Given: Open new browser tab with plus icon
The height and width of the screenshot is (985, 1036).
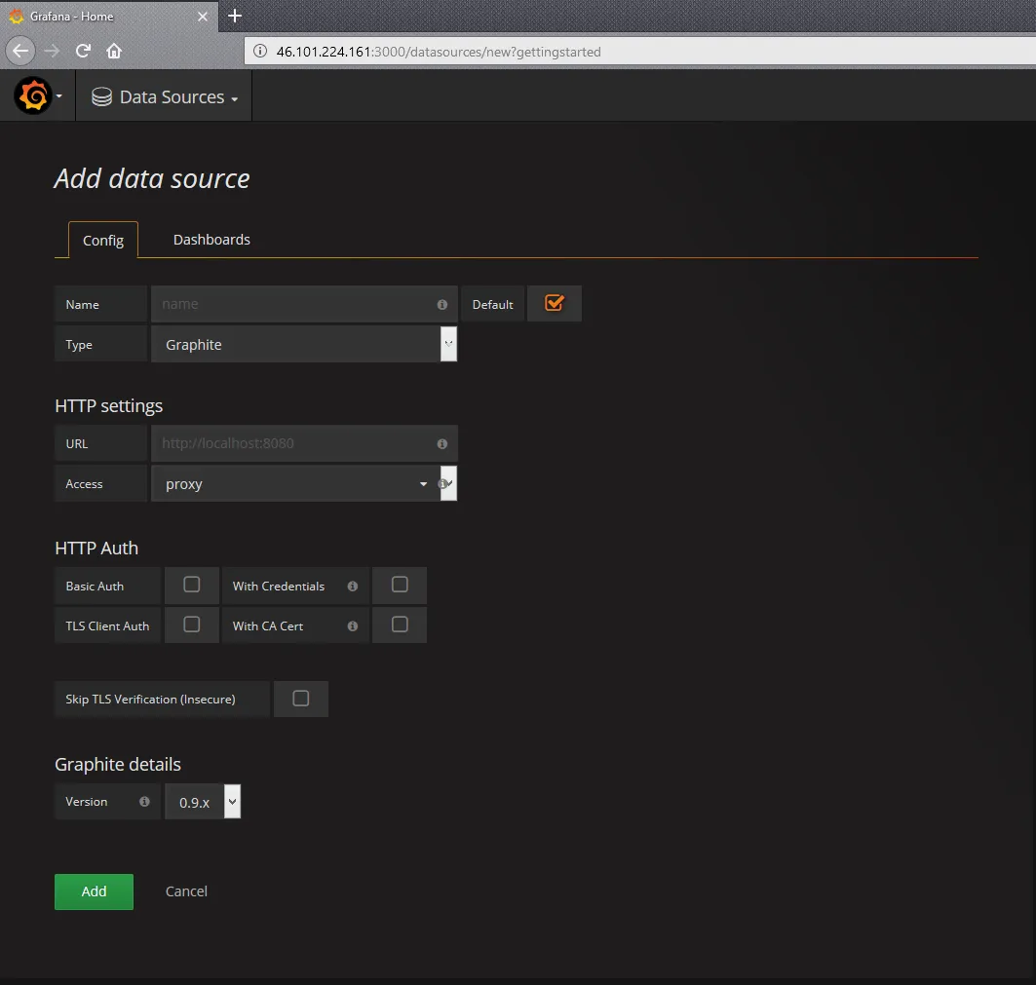Looking at the screenshot, I should point(235,16).
